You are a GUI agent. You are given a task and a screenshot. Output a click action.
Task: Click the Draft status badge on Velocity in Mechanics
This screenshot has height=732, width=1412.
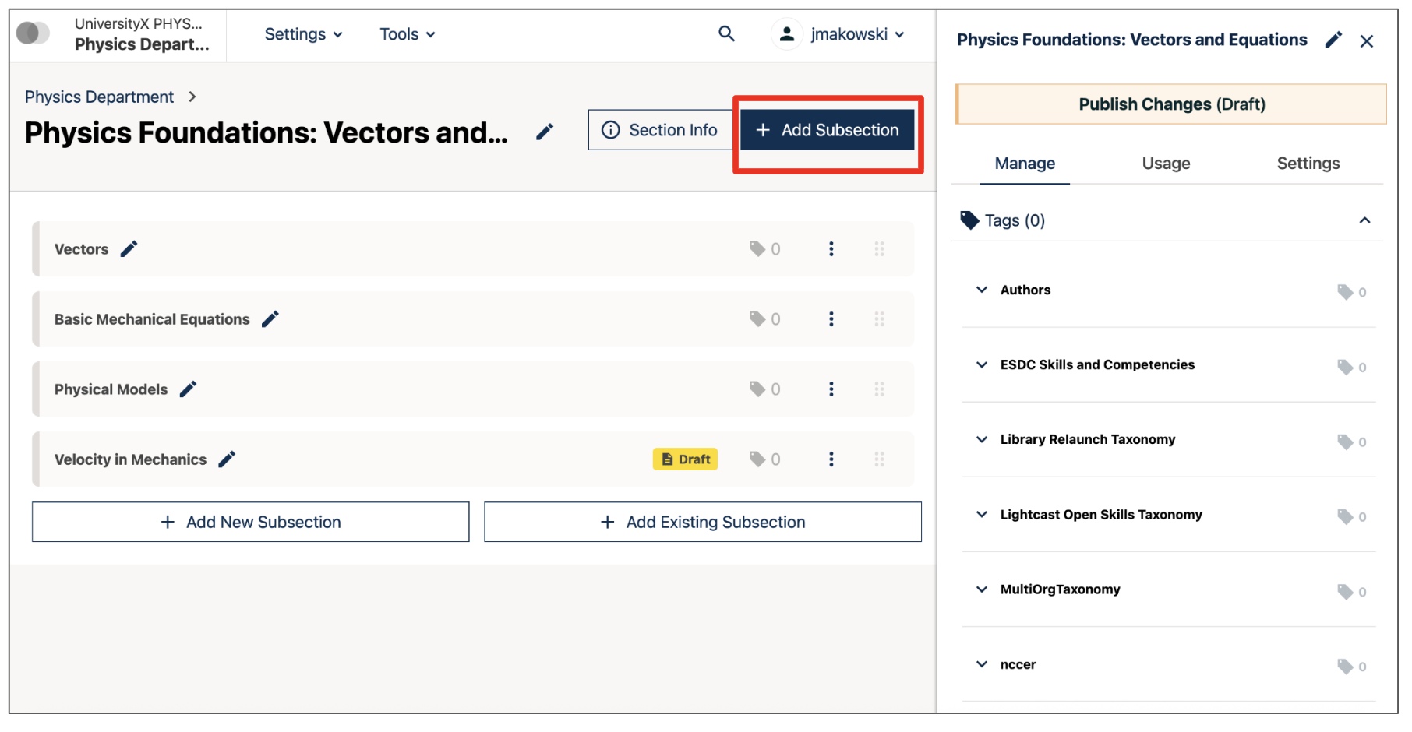coord(684,459)
